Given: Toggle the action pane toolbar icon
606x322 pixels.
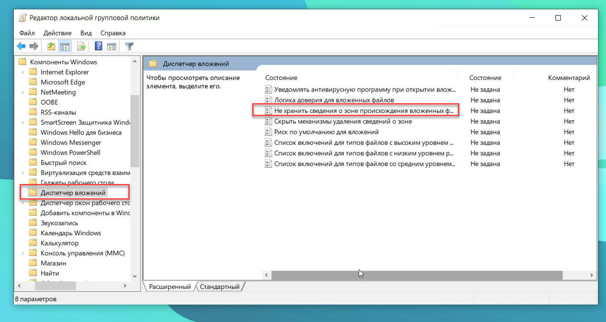Looking at the screenshot, I should point(112,46).
